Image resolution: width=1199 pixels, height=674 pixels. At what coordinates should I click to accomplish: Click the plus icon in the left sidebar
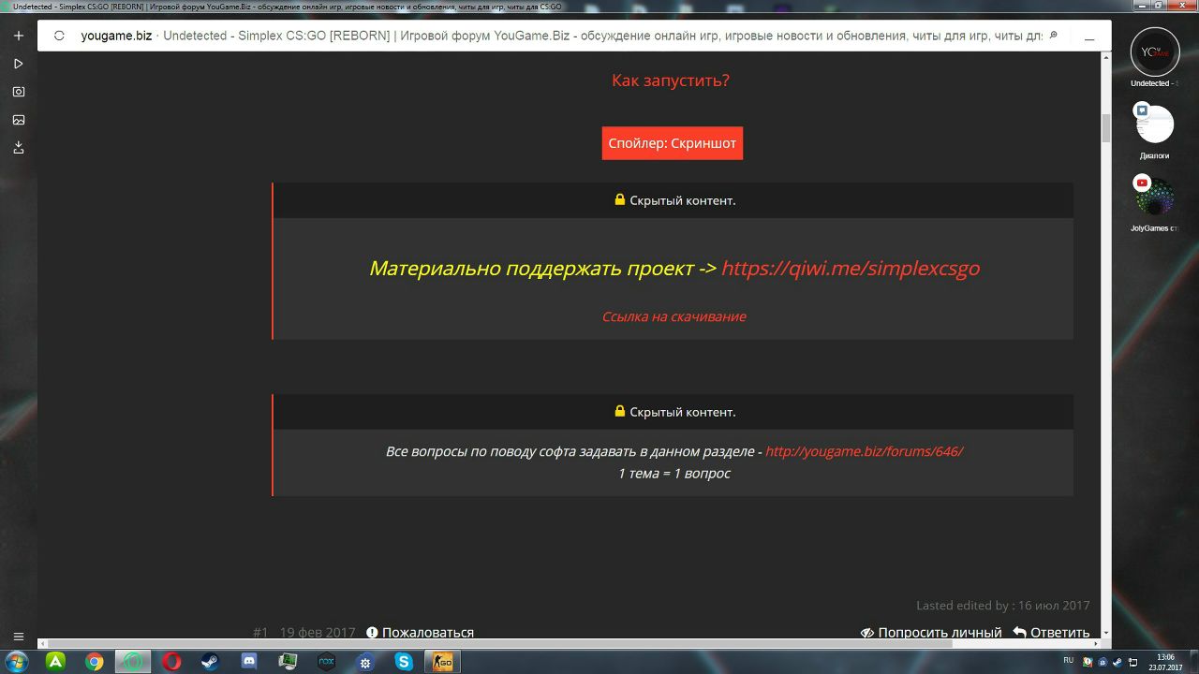[x=18, y=36]
